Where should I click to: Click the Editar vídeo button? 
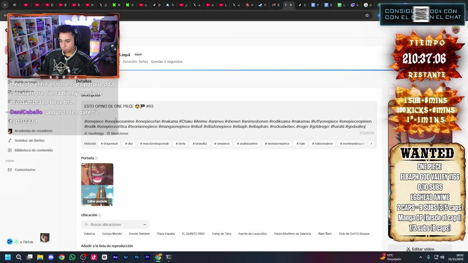point(420,249)
